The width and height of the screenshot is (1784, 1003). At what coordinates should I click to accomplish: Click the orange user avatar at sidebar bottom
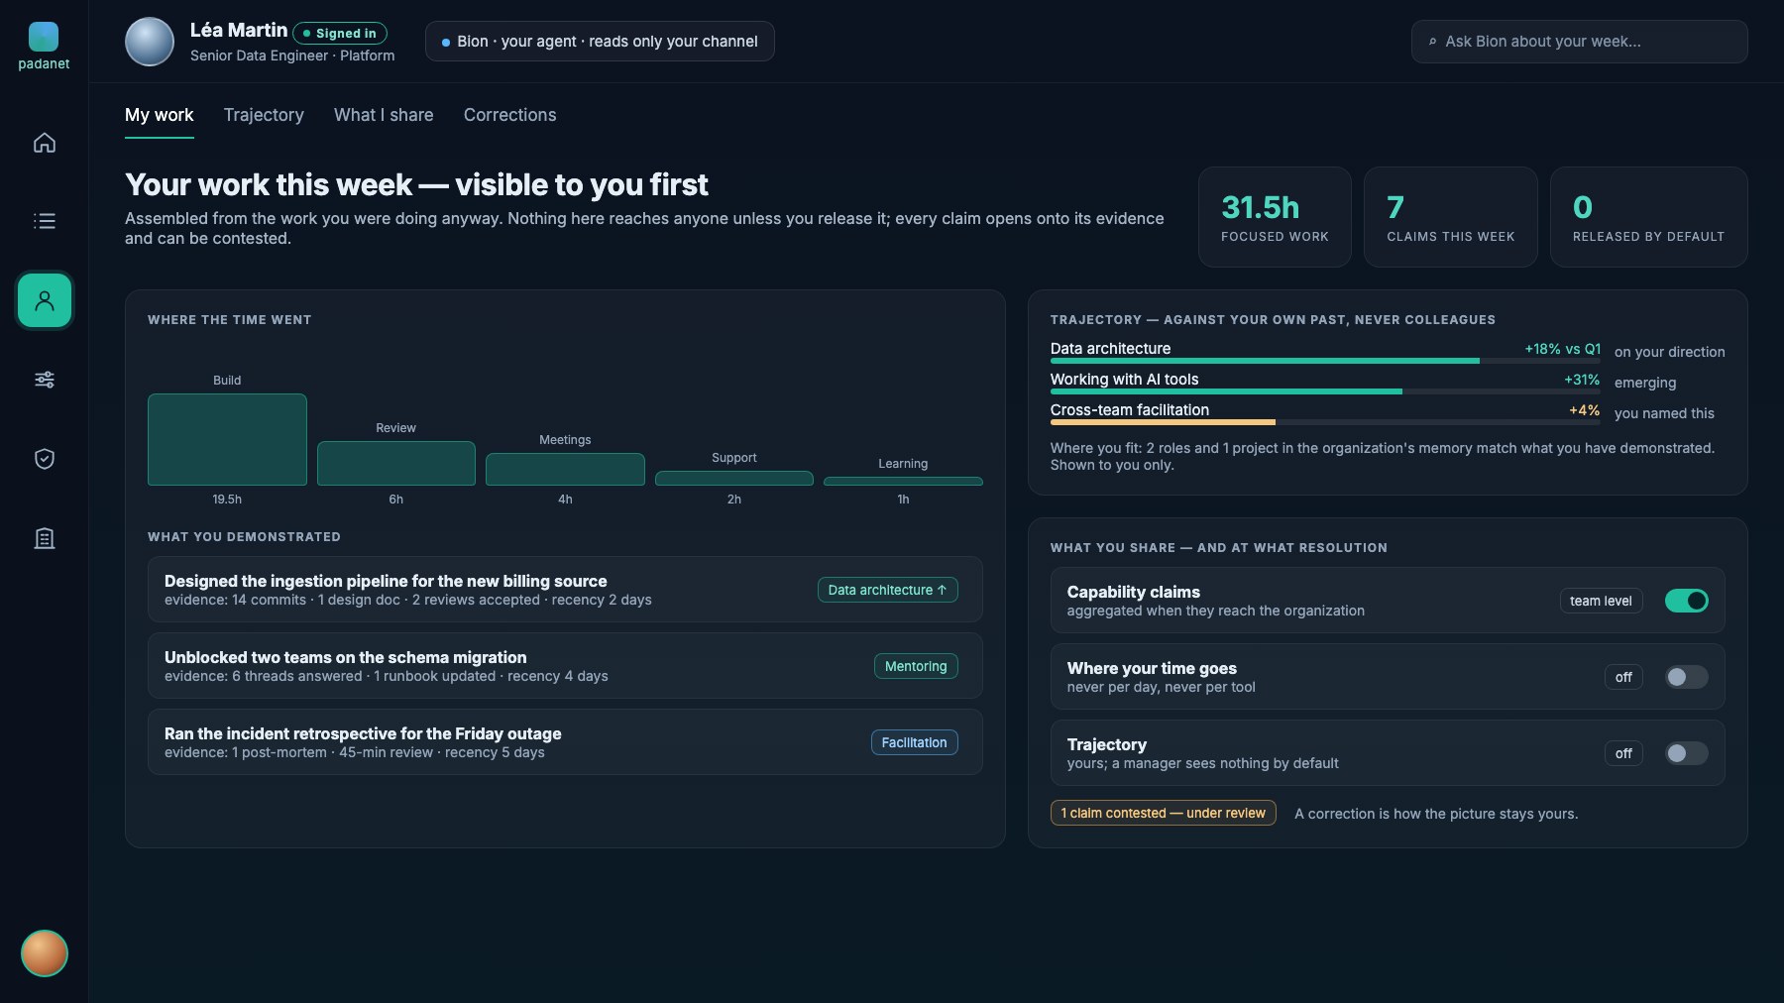(x=45, y=953)
